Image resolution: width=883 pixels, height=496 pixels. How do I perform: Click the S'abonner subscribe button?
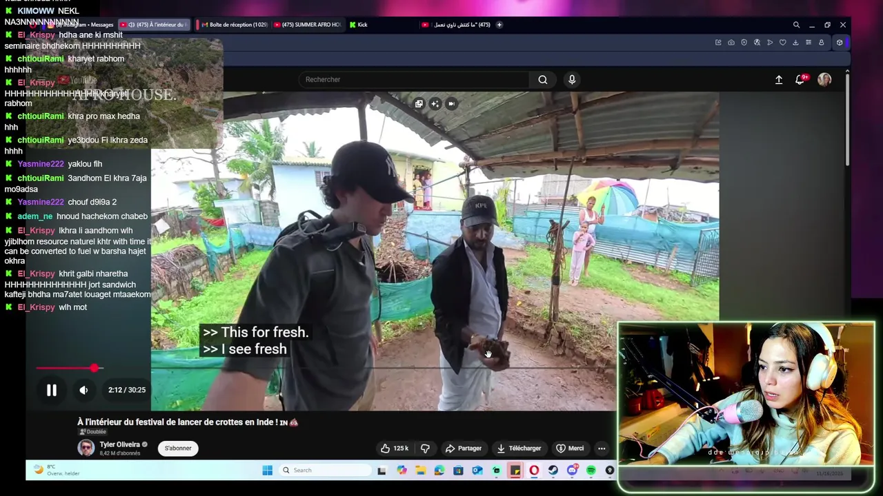point(178,448)
